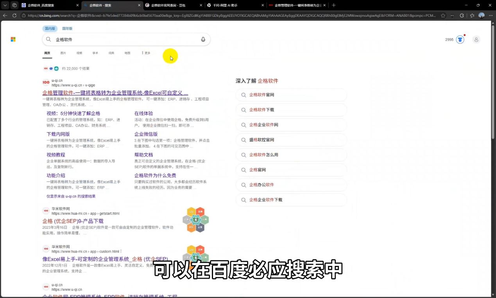Click related search 企格办公软件
The width and height of the screenshot is (496, 298).
click(291, 185)
